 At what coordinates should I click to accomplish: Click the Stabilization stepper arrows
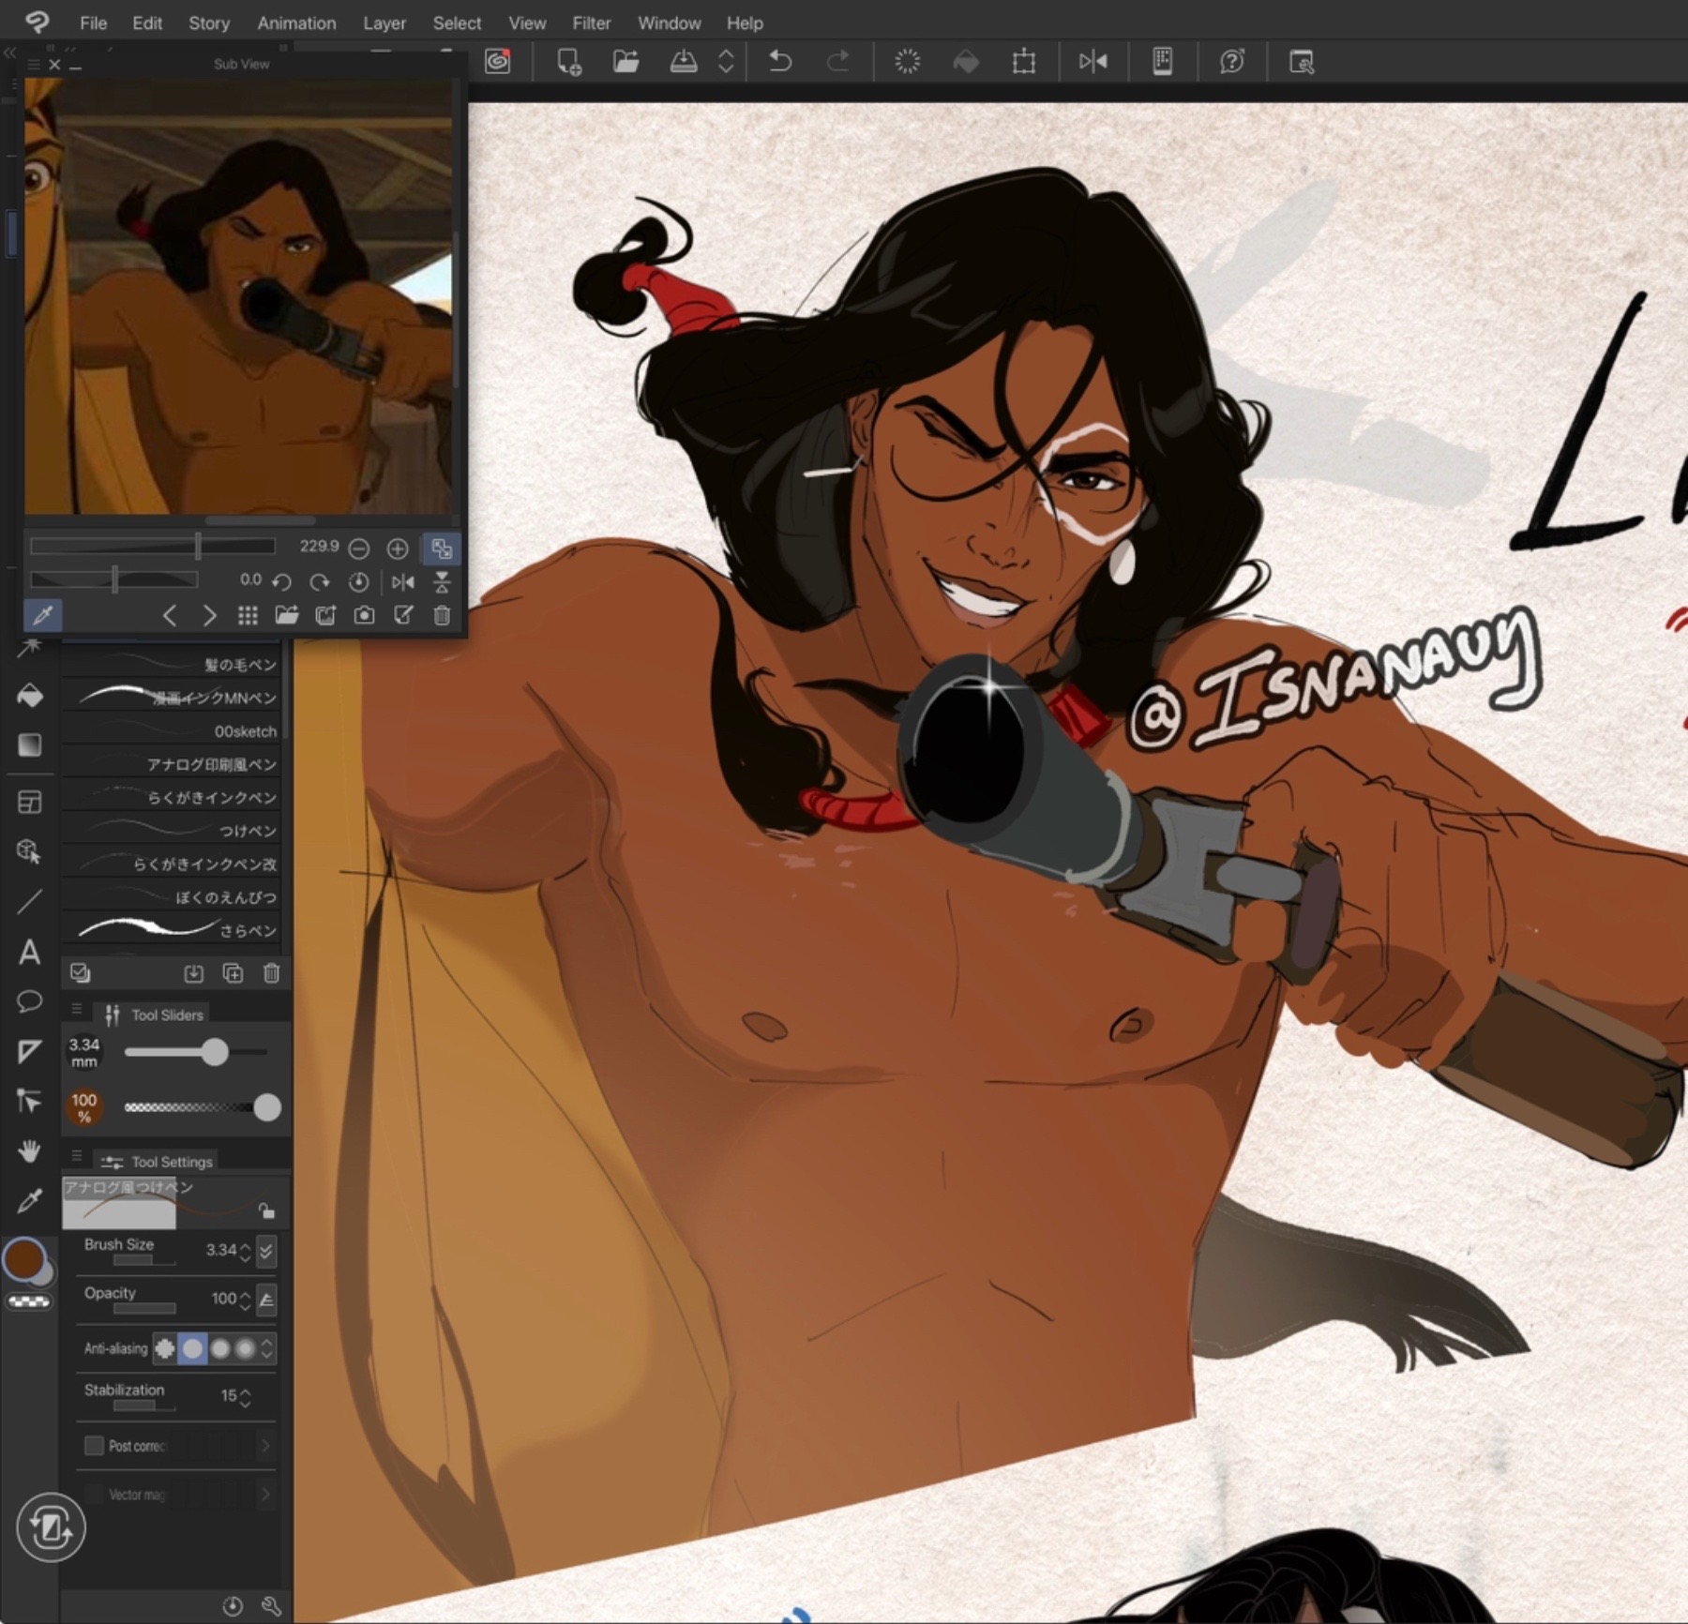[246, 1397]
